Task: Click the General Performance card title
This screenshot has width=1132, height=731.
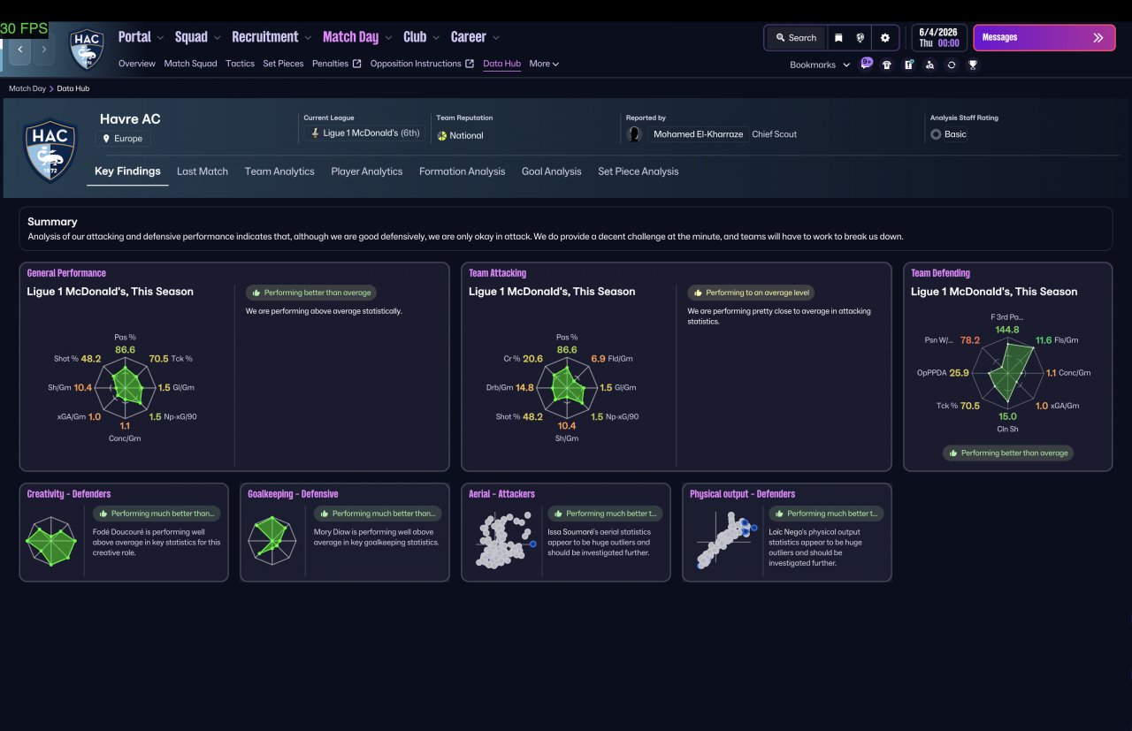Action: (66, 273)
